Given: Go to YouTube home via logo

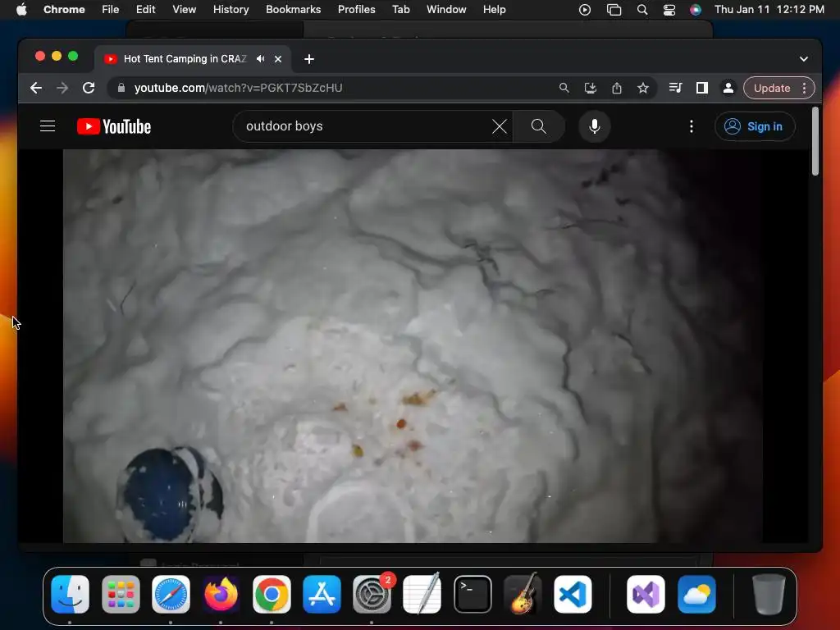Looking at the screenshot, I should tap(114, 126).
